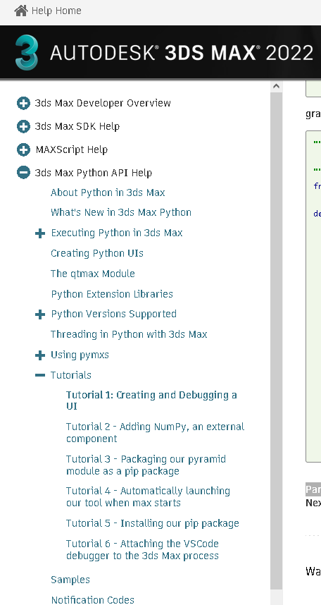
Task: Select Tutorial 1: Creating and Debugging a UI
Action: point(151,401)
